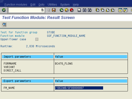
Task: Click the Find Next binoculars icon
Action: 90,10
